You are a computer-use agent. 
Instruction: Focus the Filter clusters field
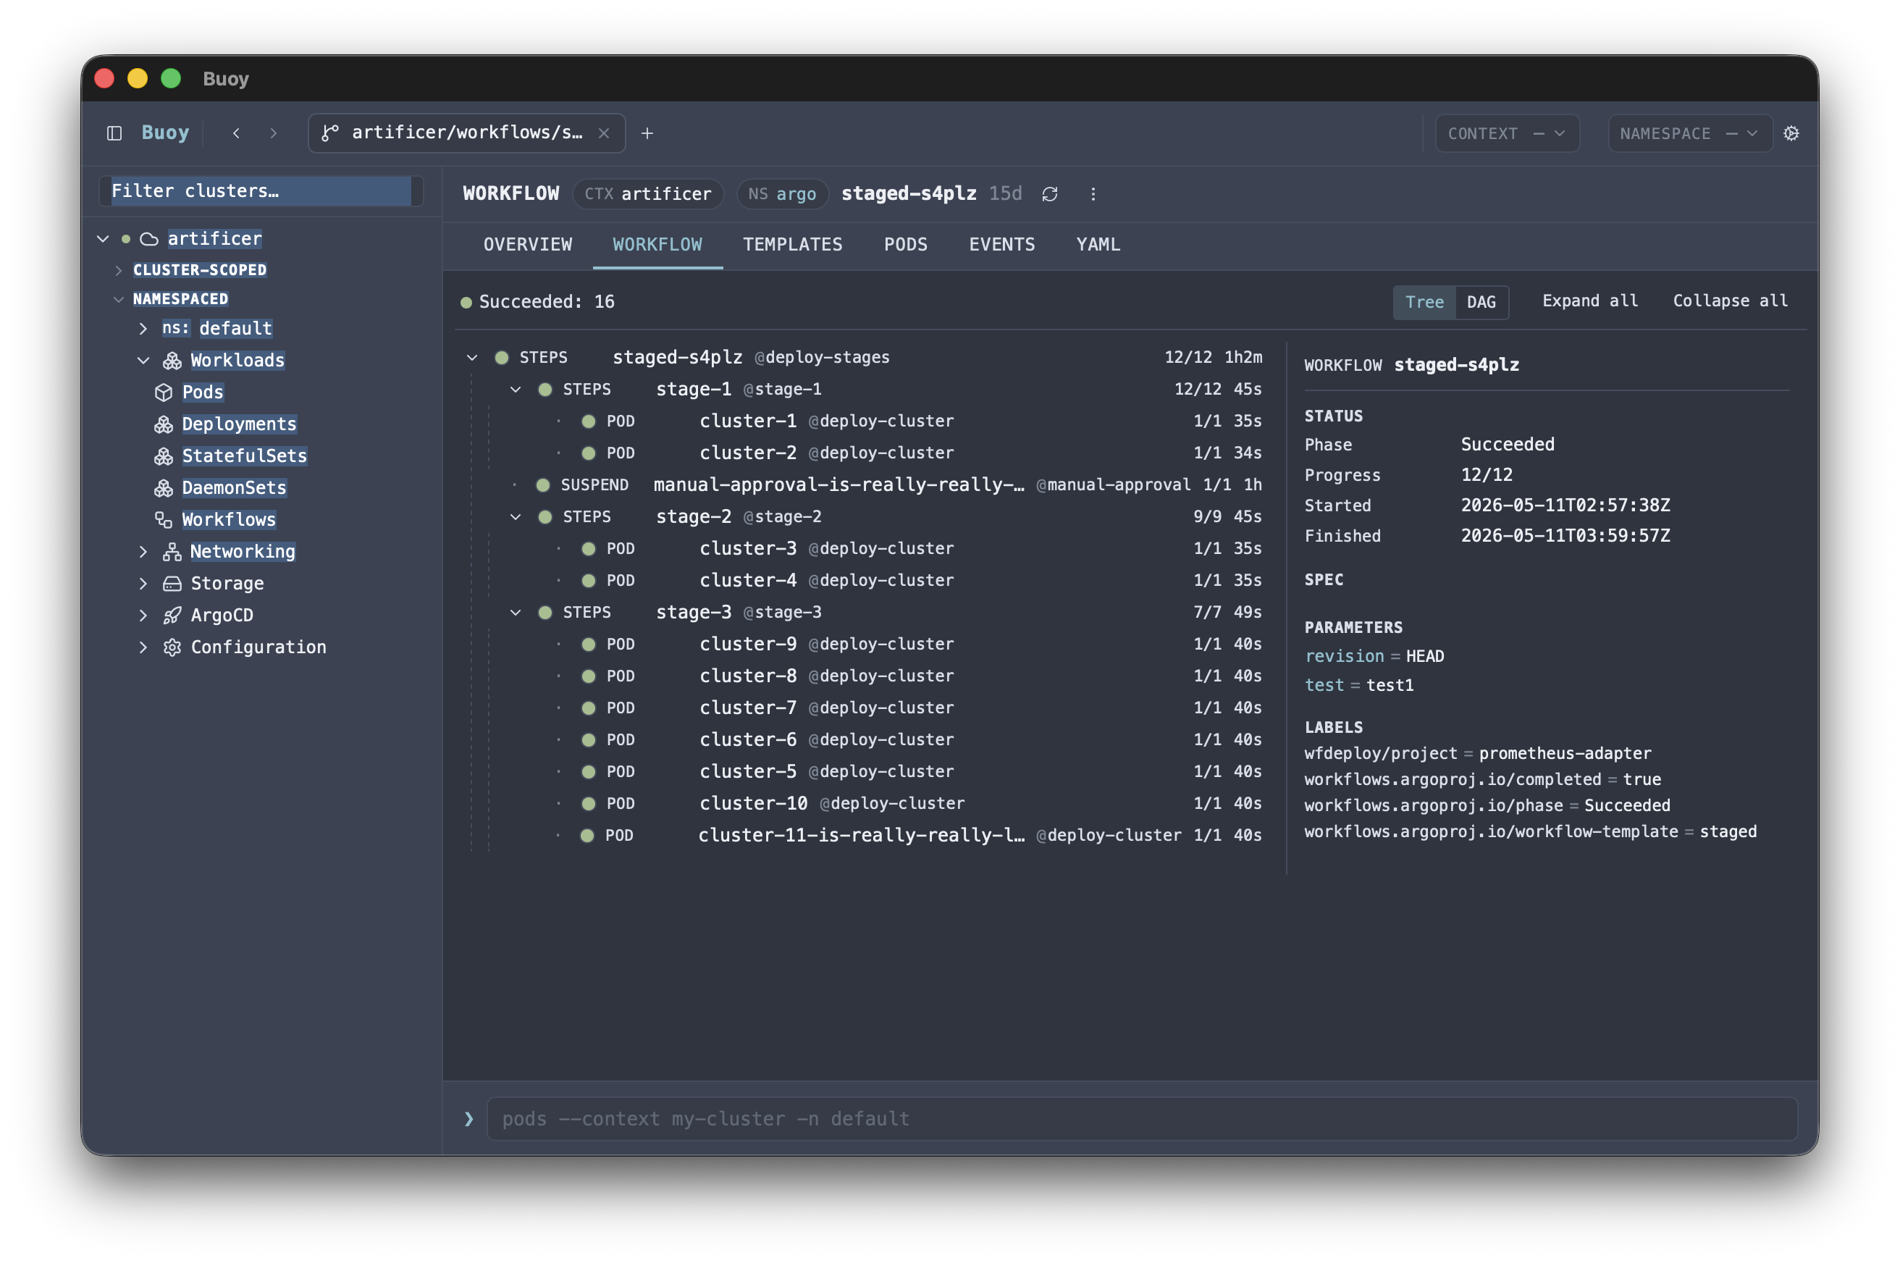click(x=261, y=191)
